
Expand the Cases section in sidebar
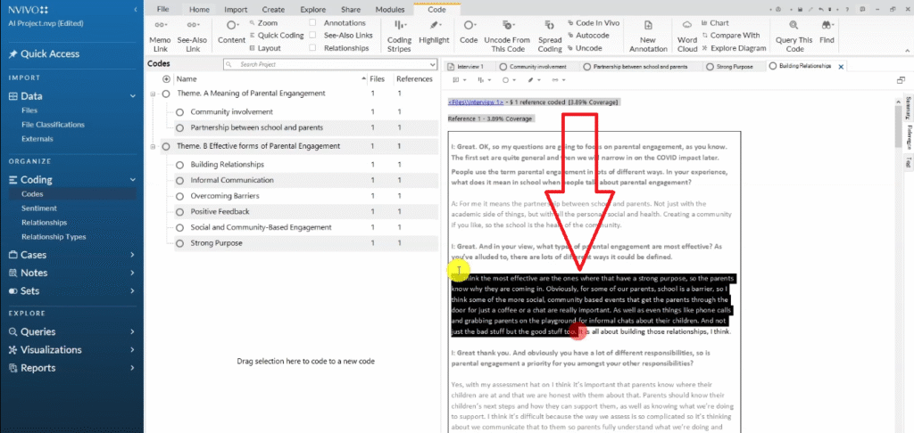[x=132, y=255]
